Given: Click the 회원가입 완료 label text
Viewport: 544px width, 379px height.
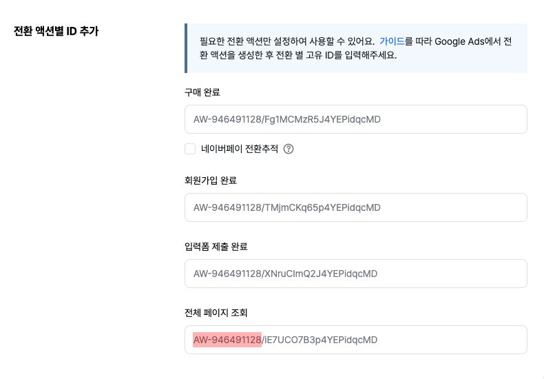Looking at the screenshot, I should (211, 181).
